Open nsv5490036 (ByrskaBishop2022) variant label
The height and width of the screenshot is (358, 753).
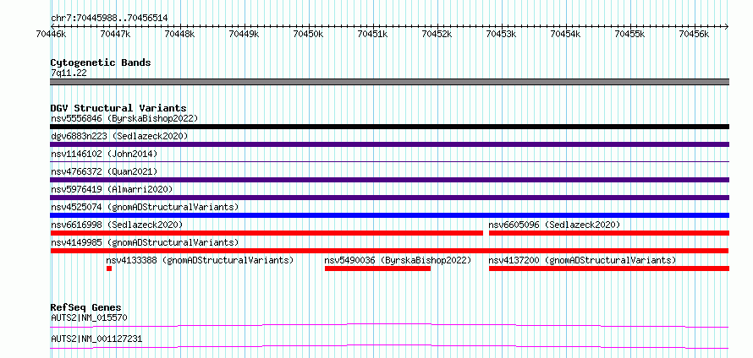[x=398, y=260]
